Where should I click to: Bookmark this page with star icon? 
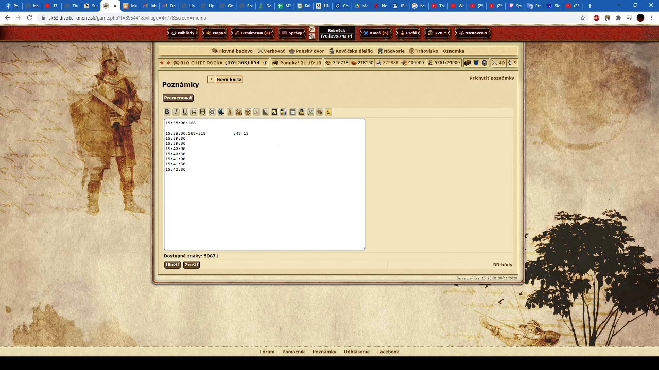(x=583, y=17)
